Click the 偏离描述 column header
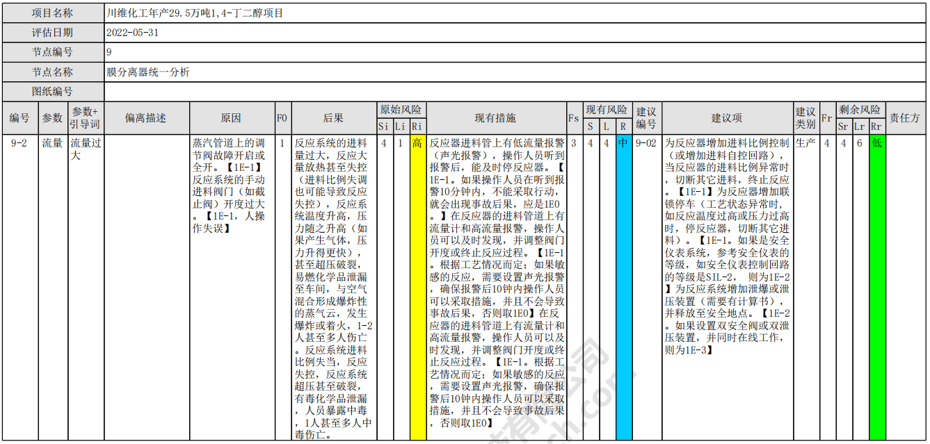 (x=147, y=118)
